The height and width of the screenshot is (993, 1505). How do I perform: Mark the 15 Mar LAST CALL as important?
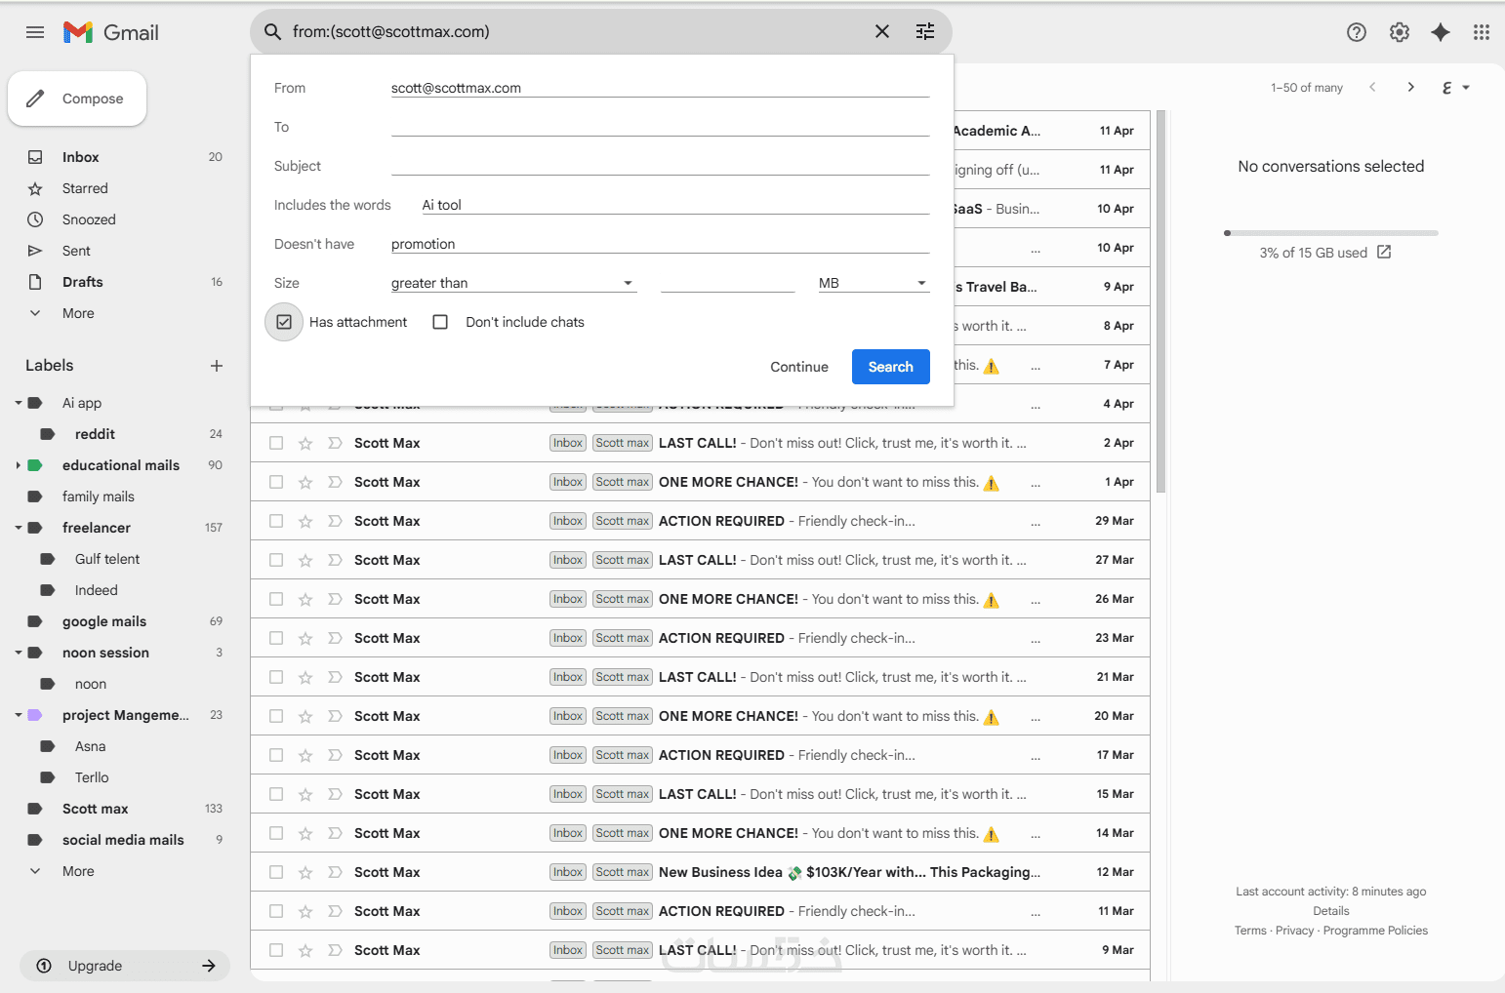pos(335,794)
